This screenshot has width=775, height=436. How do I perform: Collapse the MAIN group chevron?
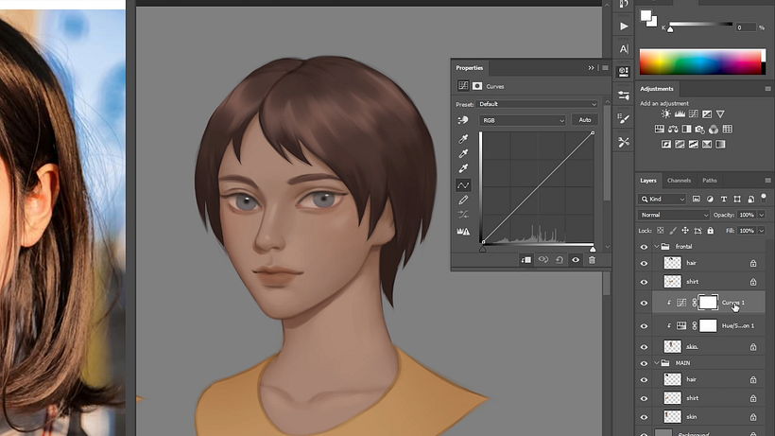click(x=657, y=363)
